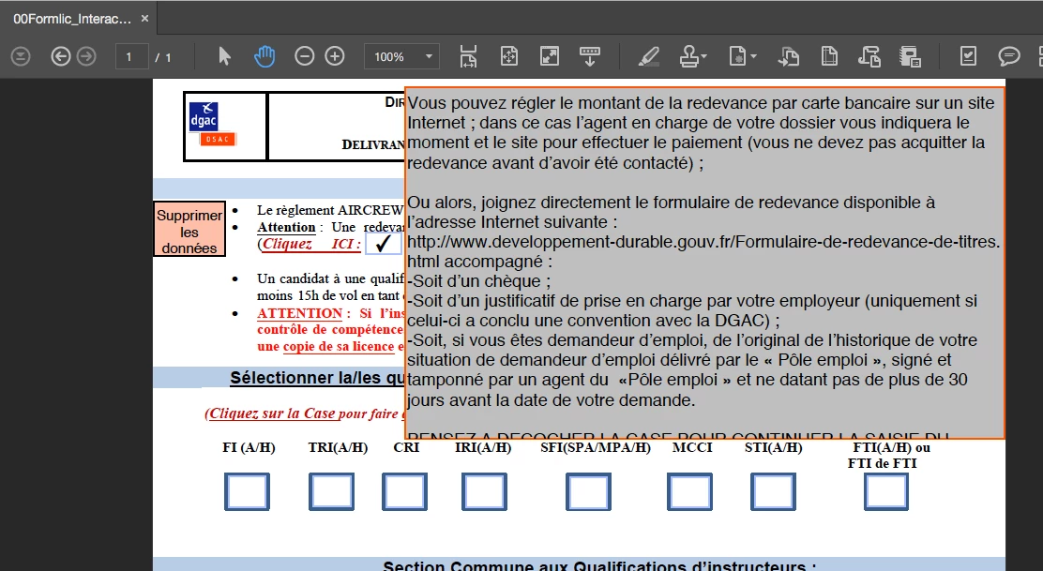Open the page navigation menu icon

pos(21,56)
